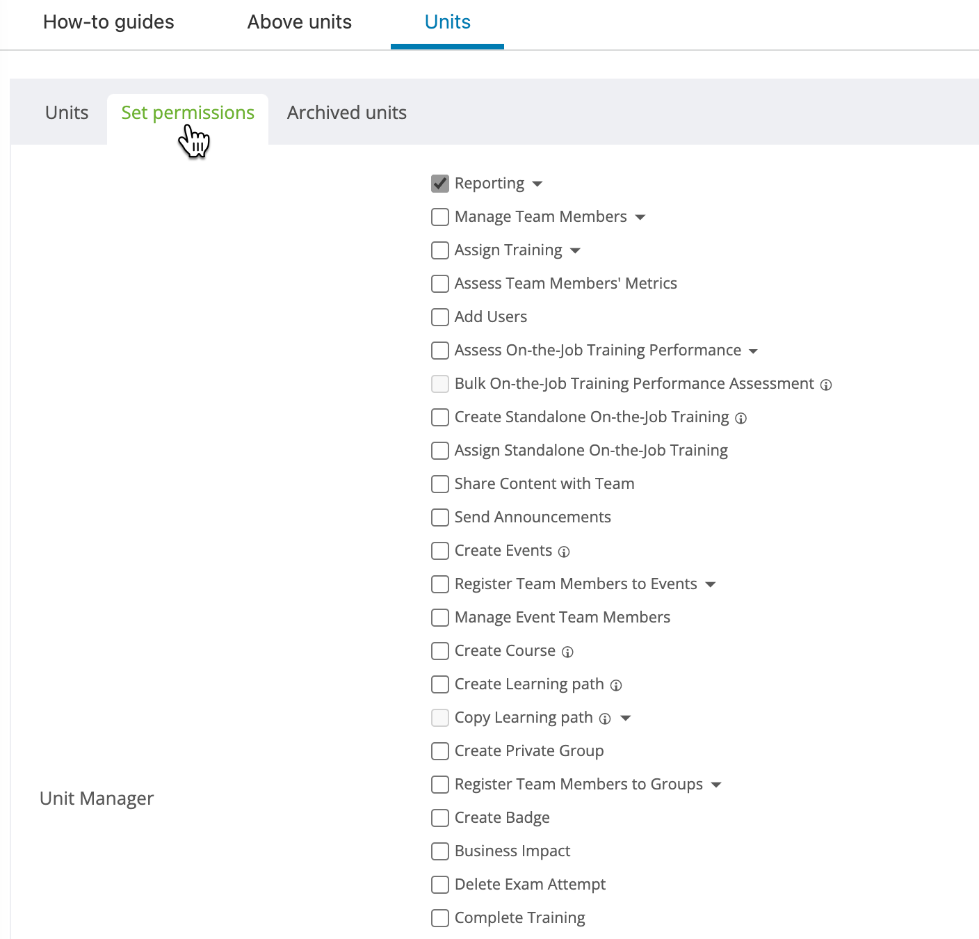Expand Manage Team Members dropdown arrow
The height and width of the screenshot is (939, 979).
(x=640, y=218)
